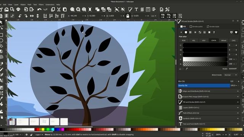
Task: Choose Swatch fill type
Action: click(x=209, y=32)
